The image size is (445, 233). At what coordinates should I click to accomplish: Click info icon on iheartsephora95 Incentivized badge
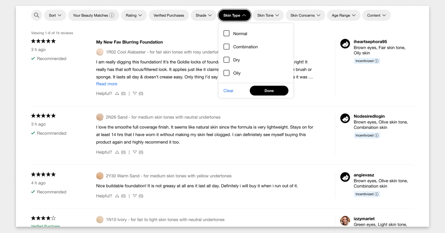(377, 61)
